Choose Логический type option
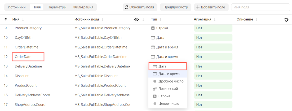Viewport: 292px width, 111px height. coord(167,89)
